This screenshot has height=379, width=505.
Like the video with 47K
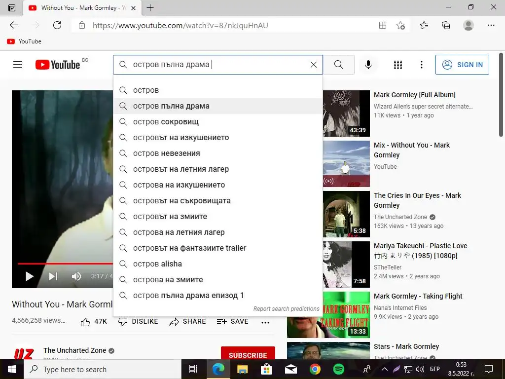click(x=94, y=322)
